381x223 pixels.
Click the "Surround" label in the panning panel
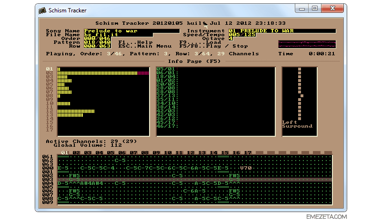pyautogui.click(x=297, y=126)
